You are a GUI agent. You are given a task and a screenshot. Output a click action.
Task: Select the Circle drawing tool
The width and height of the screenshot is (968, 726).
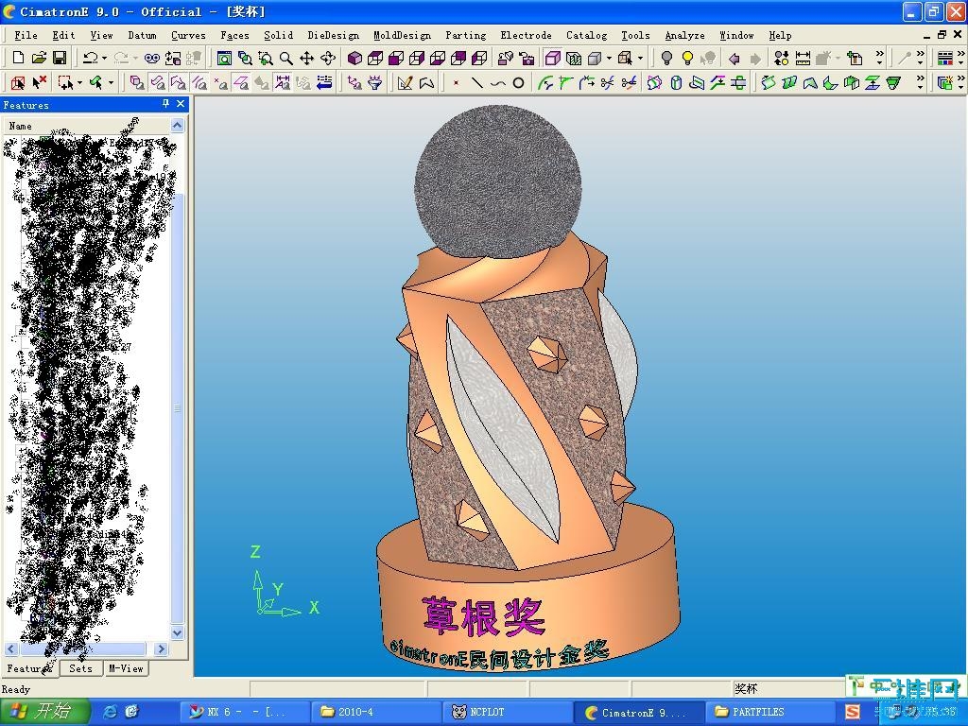click(x=519, y=82)
